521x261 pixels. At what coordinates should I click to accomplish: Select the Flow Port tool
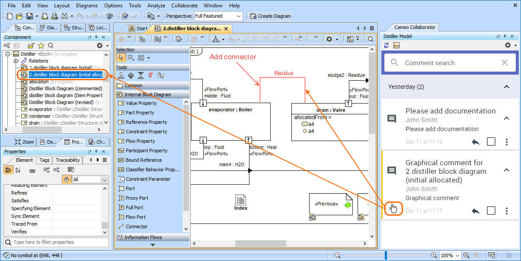click(135, 217)
